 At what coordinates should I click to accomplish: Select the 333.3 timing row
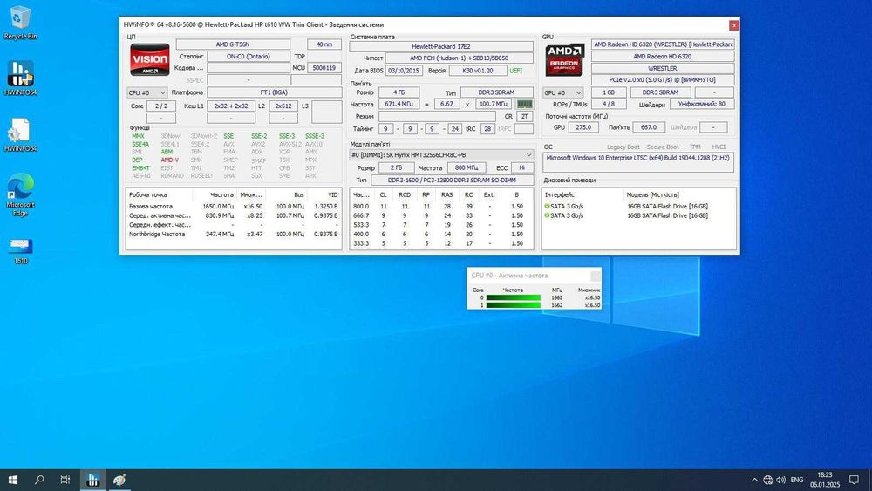coord(441,243)
